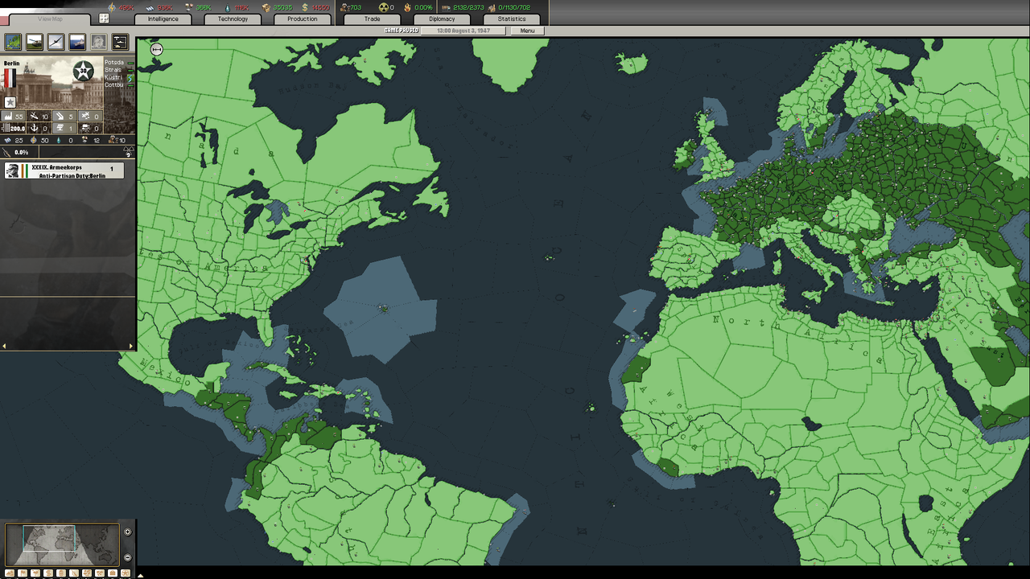The height and width of the screenshot is (579, 1030).
Task: Open the leader portrait icon
Action: 98,42
